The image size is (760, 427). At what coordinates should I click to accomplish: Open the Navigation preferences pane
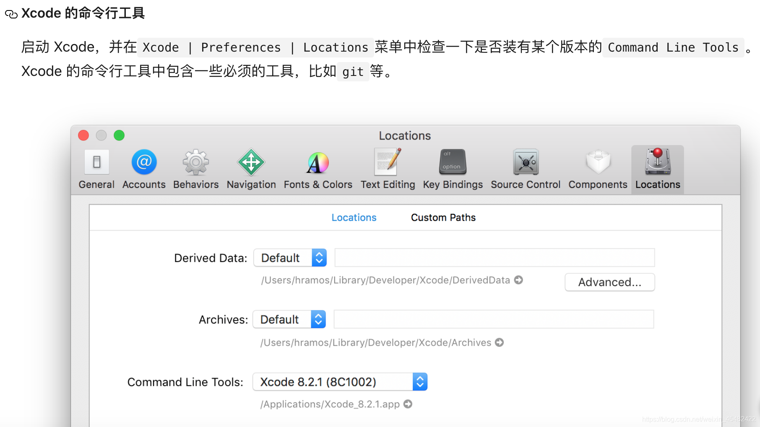point(251,169)
